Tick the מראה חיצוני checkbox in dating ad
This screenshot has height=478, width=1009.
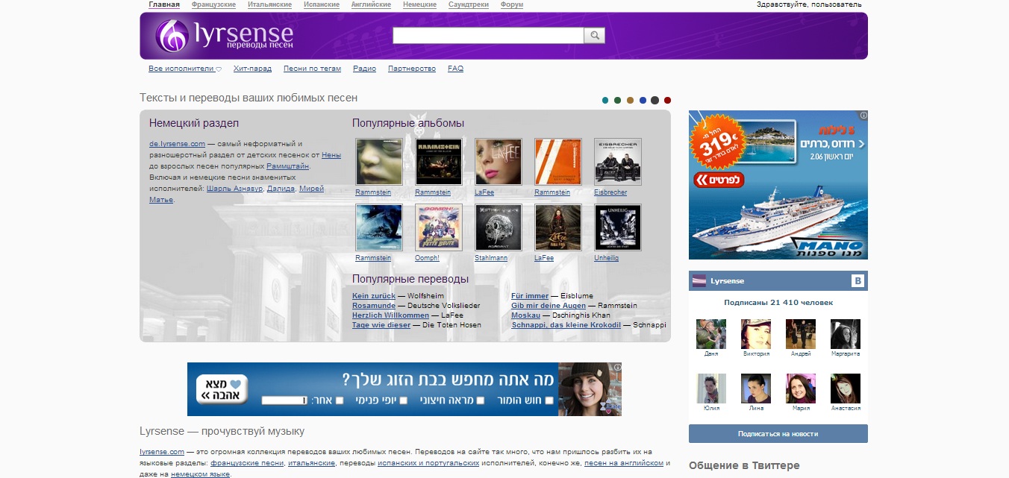(481, 400)
